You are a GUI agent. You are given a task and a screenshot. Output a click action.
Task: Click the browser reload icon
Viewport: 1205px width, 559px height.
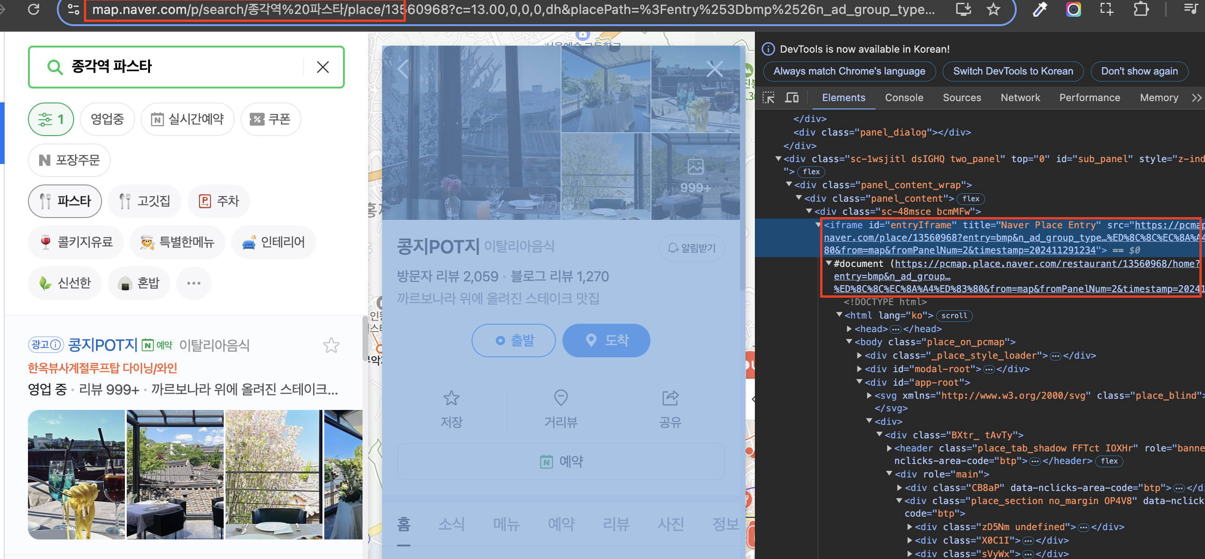(x=34, y=9)
